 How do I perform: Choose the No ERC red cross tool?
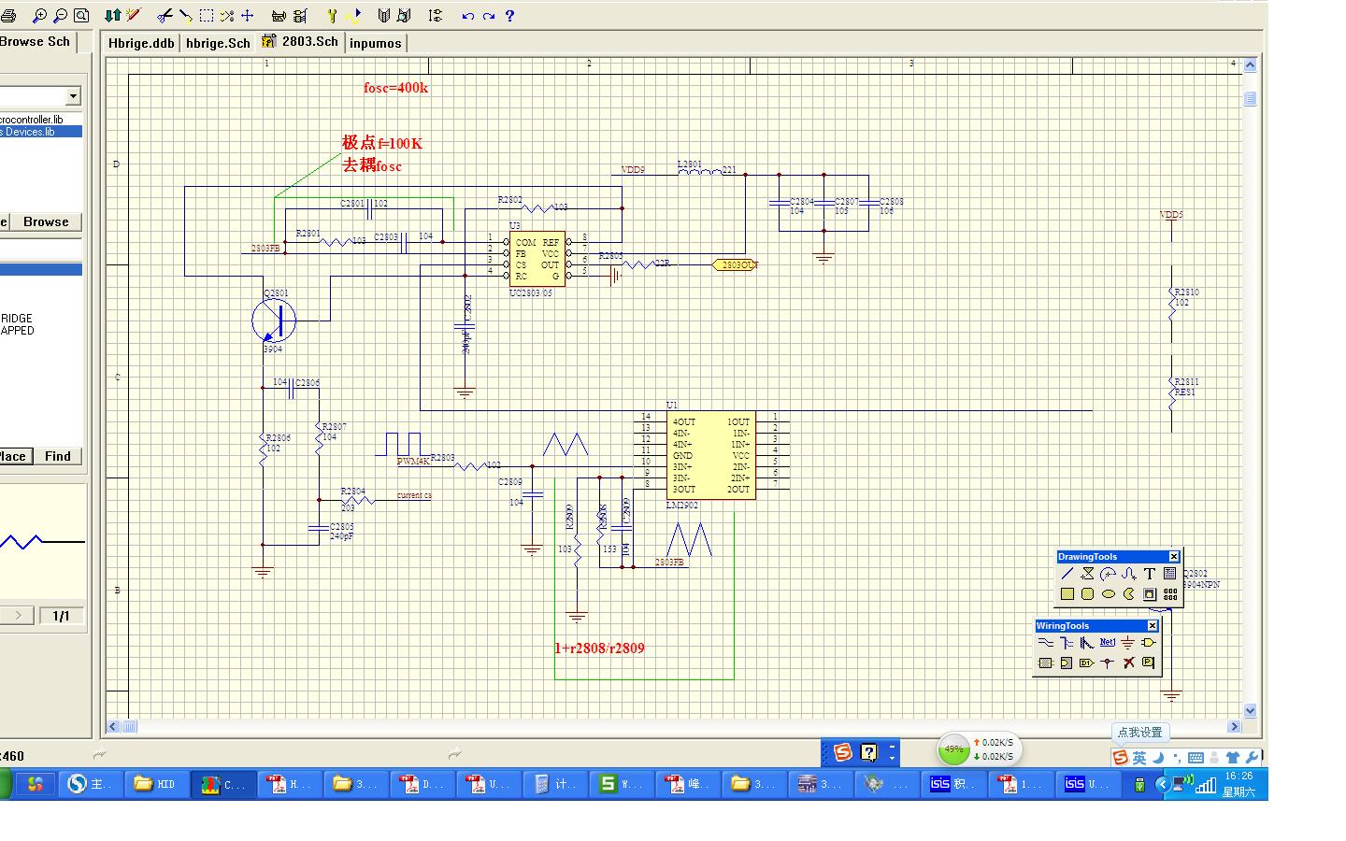[x=1128, y=663]
